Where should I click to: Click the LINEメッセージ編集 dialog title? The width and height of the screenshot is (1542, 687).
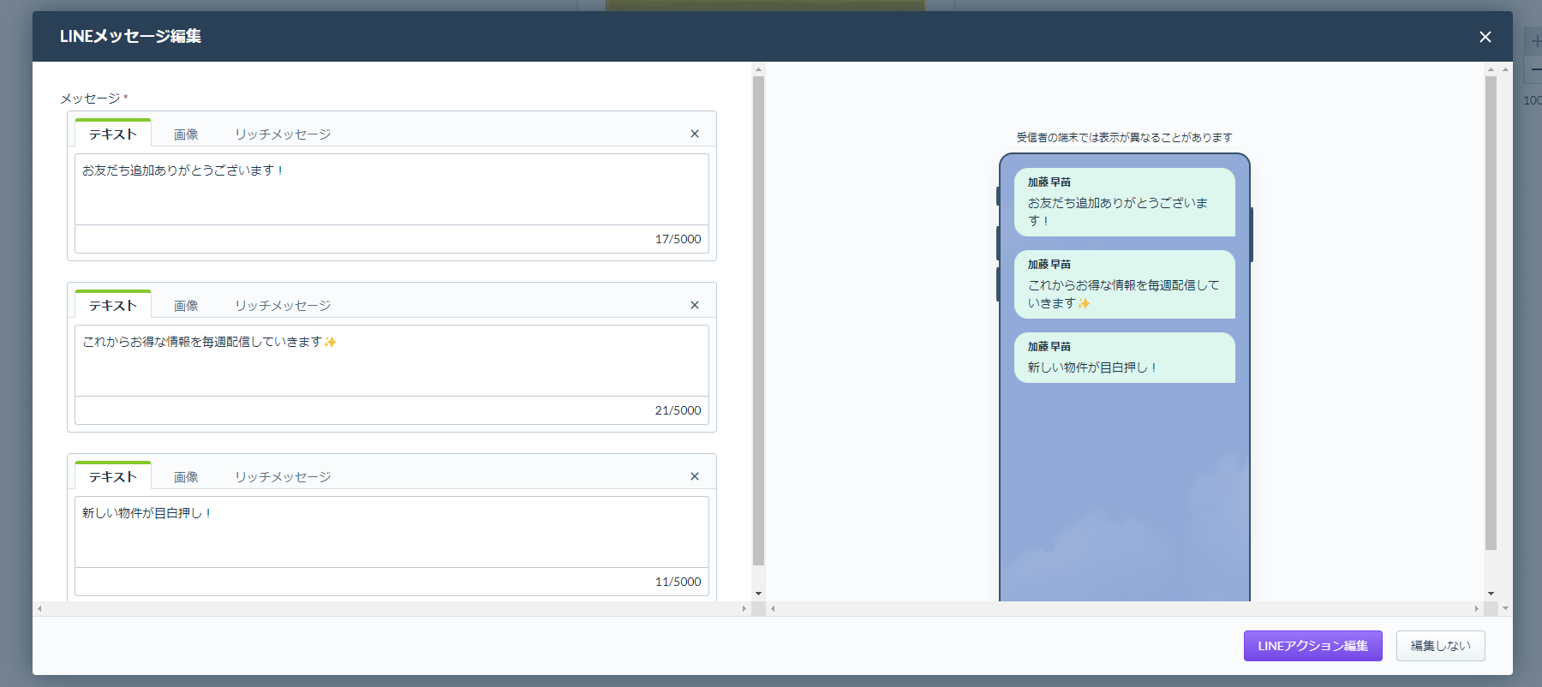pos(130,36)
